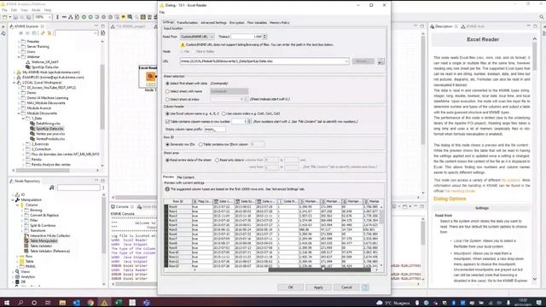The image size is (546, 307).
Task: Click the first green execute button in KNIME toolbar
Action: click(84, 17)
